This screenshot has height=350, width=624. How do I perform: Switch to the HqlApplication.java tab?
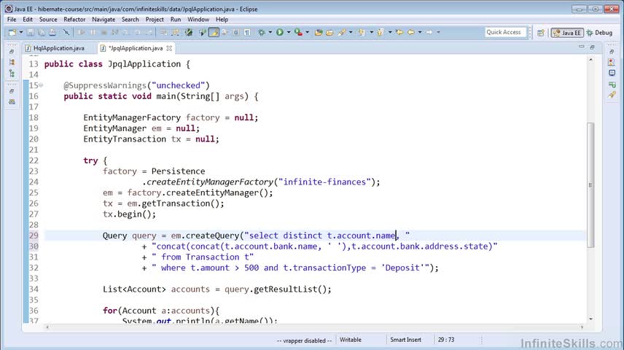(58, 48)
